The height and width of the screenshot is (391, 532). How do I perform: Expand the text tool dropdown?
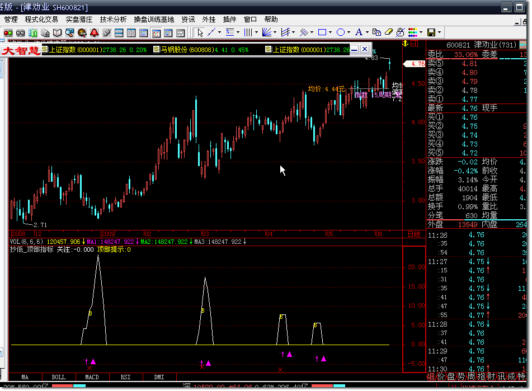pyautogui.click(x=367, y=32)
